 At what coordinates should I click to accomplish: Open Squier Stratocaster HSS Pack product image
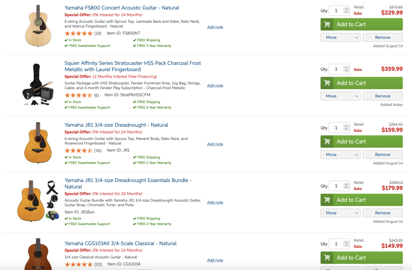(38, 85)
